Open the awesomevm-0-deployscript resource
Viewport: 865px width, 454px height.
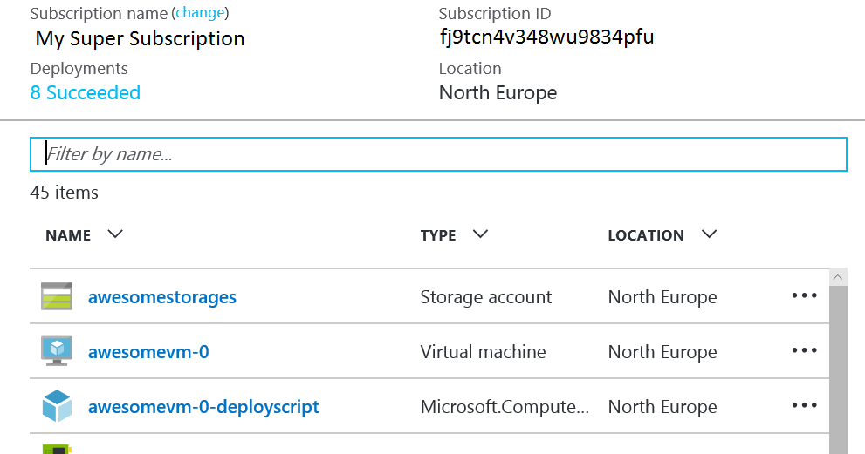203,407
